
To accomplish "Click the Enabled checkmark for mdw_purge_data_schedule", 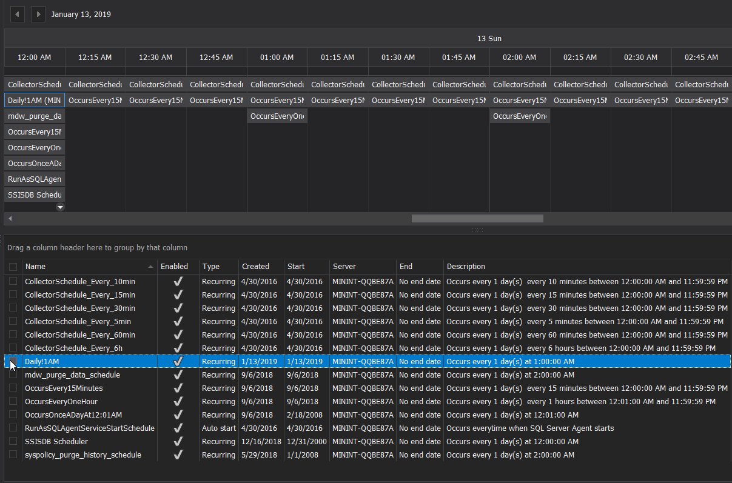I will pos(178,375).
